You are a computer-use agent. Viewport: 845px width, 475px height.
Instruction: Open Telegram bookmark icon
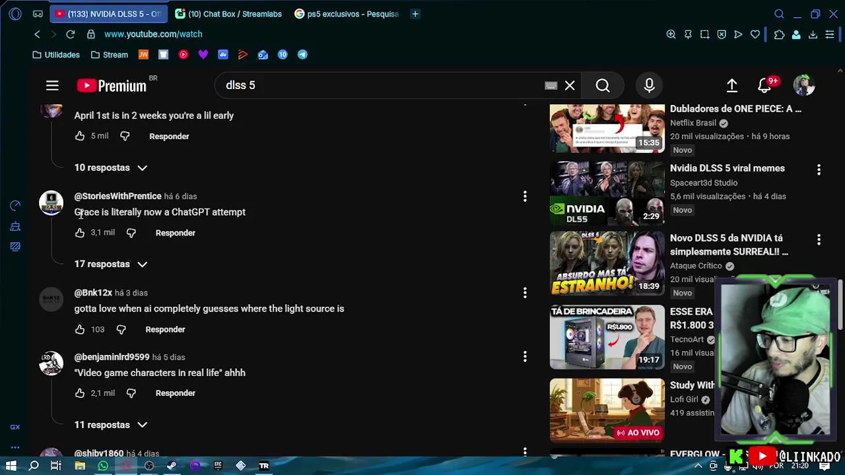click(302, 55)
